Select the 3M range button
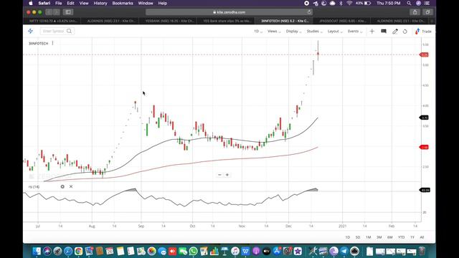Viewport: 459px width, 258px height. (x=379, y=237)
